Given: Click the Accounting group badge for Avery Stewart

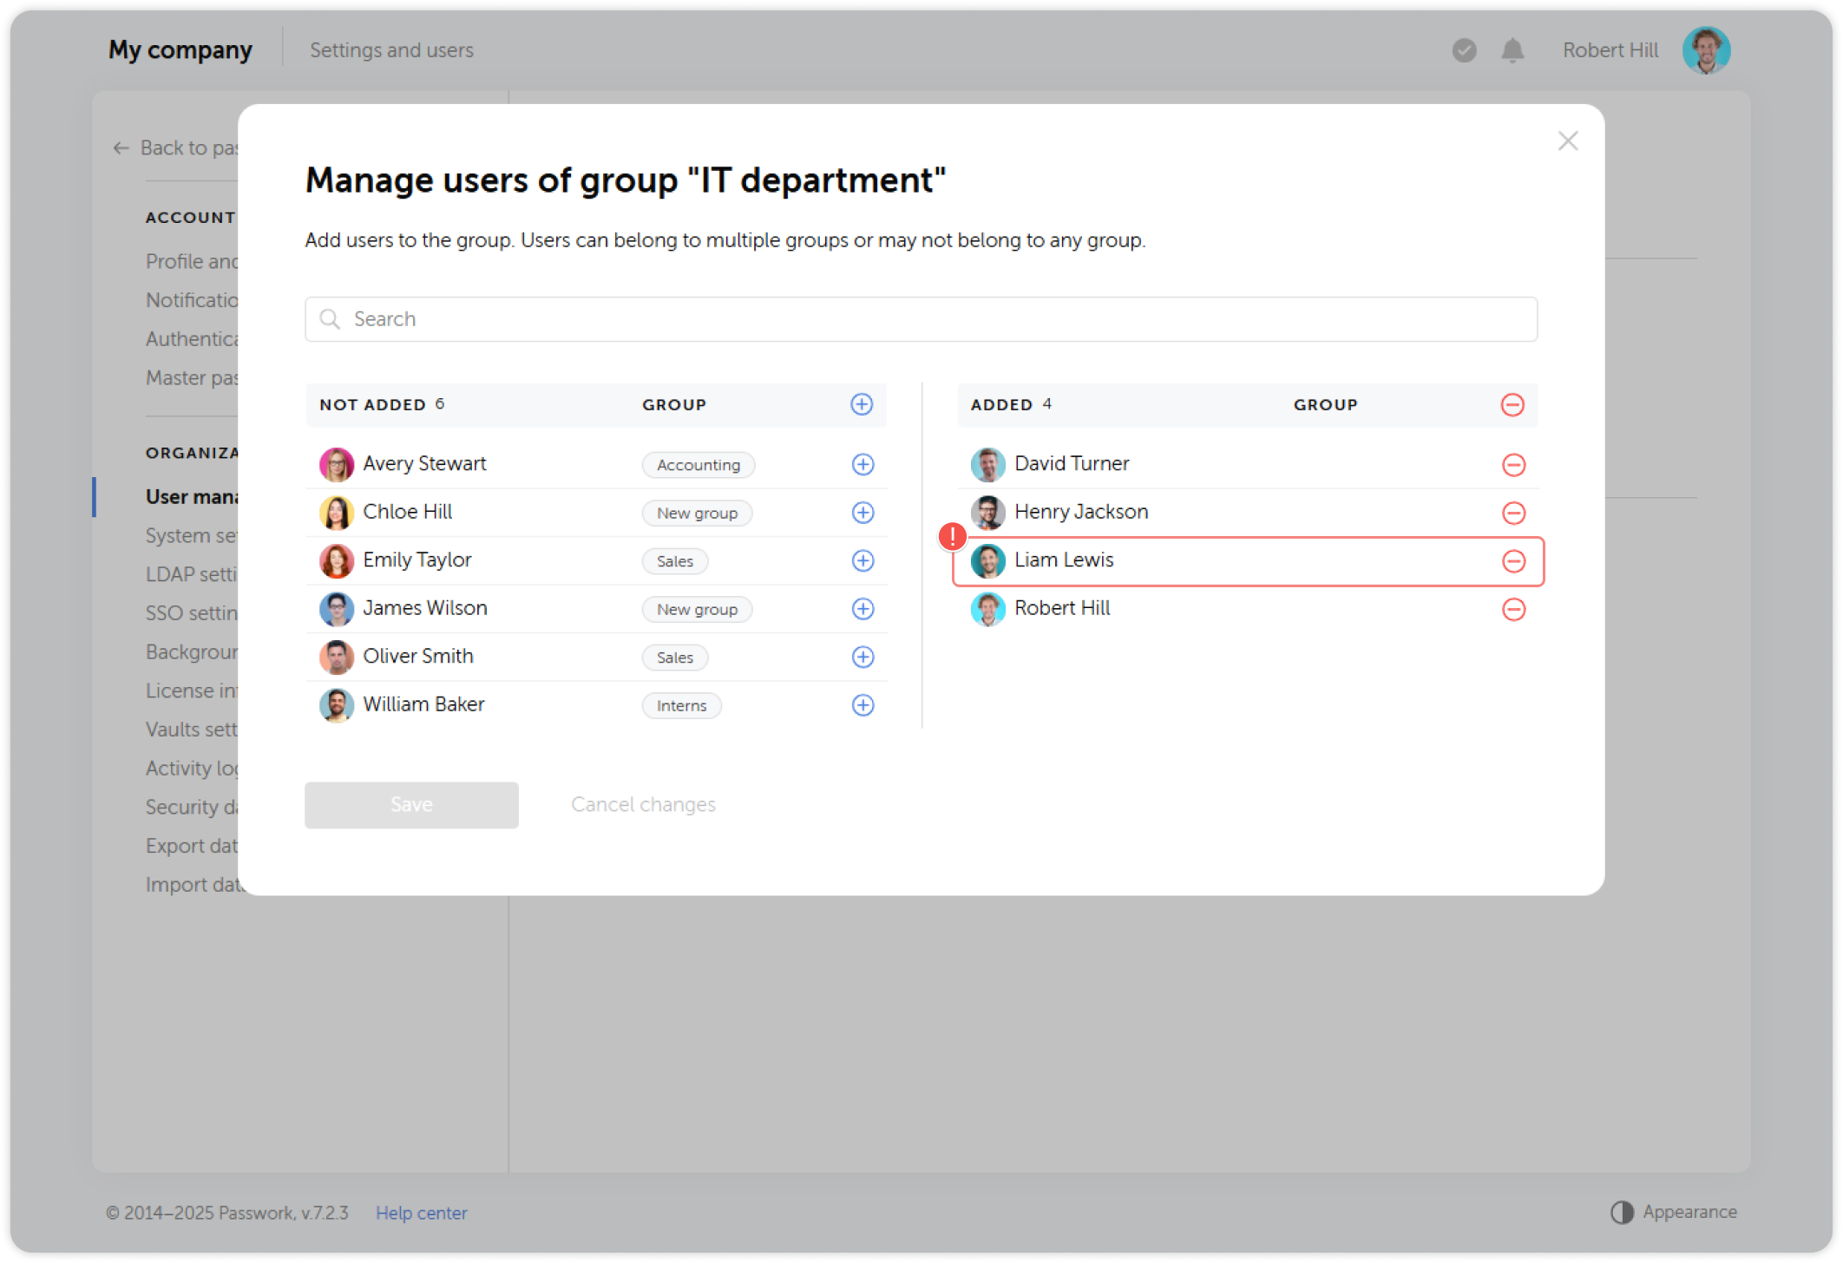Looking at the screenshot, I should pyautogui.click(x=698, y=464).
